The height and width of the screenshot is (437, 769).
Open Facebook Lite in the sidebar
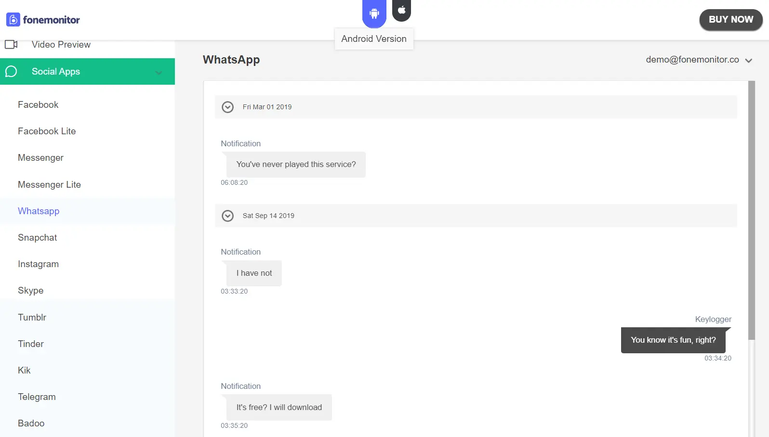(x=47, y=131)
